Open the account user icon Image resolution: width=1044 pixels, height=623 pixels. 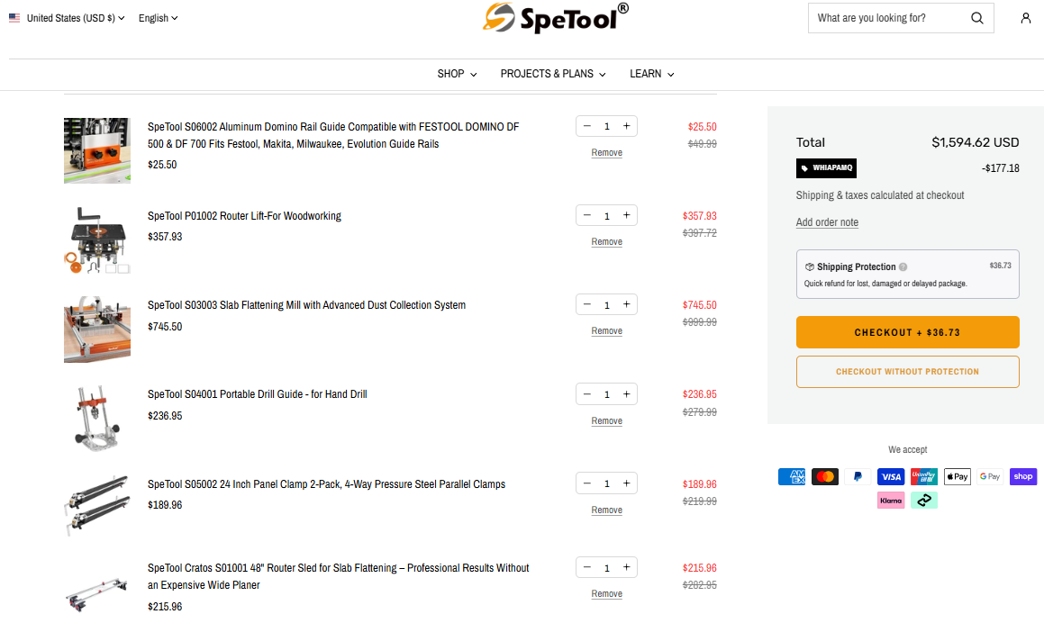(1025, 18)
